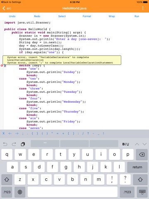The height and width of the screenshot is (199, 149).
Task: Insert question mark from shortcut row
Action: tap(88, 133)
